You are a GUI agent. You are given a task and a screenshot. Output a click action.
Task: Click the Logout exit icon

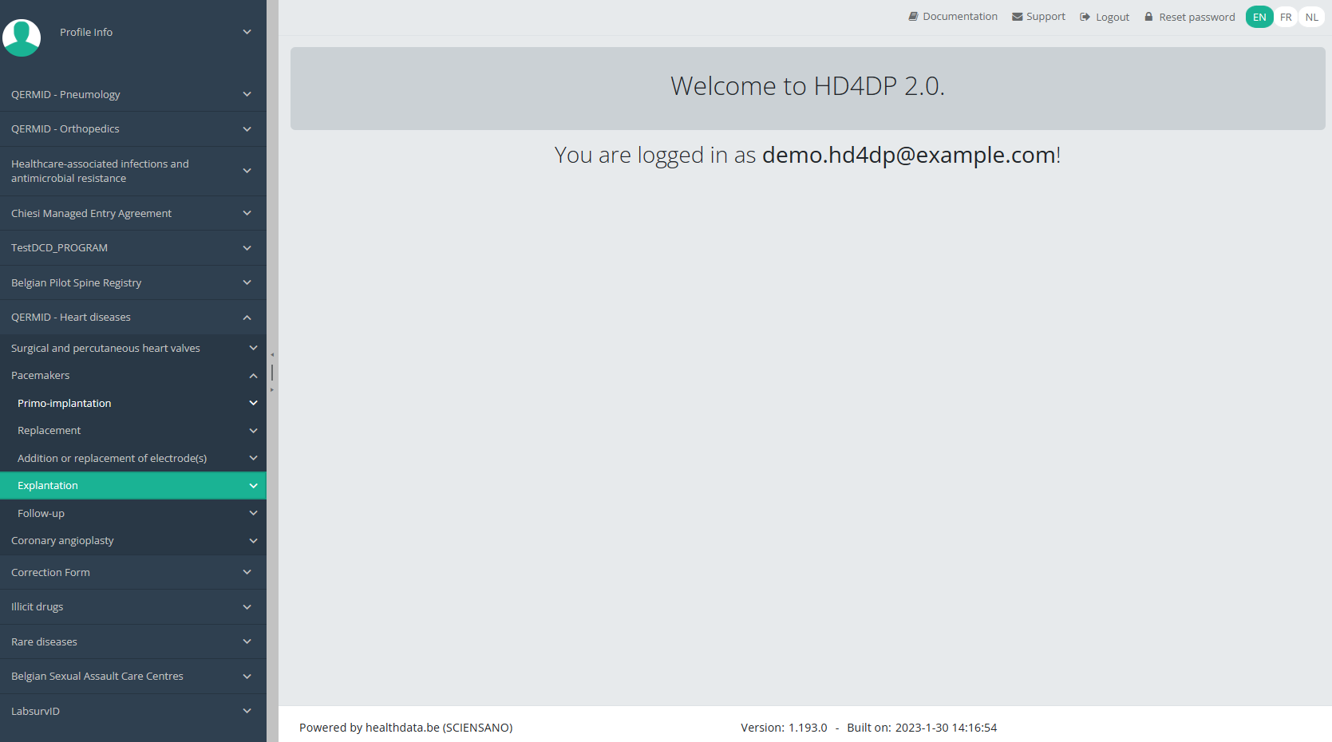[1085, 17]
